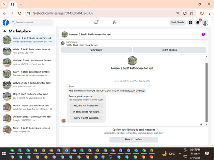214x160 pixels.
Task: Send quick response 'Sorry, it's not available.'
Action: click(86, 118)
